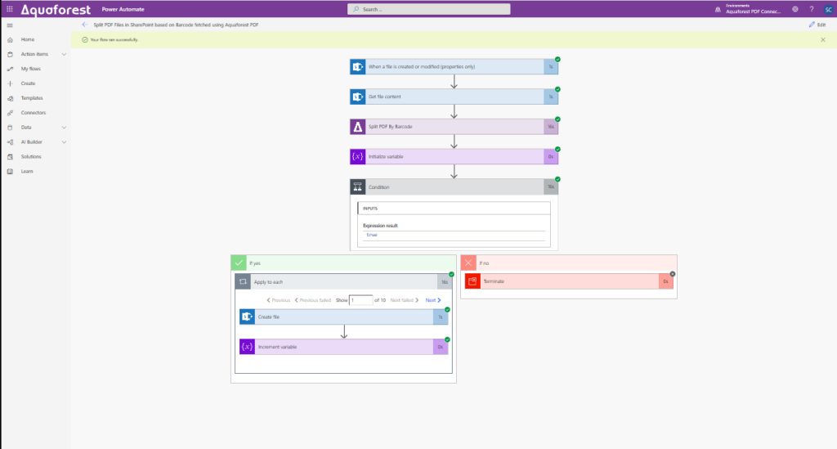Click the Terminate action icon

coord(472,281)
